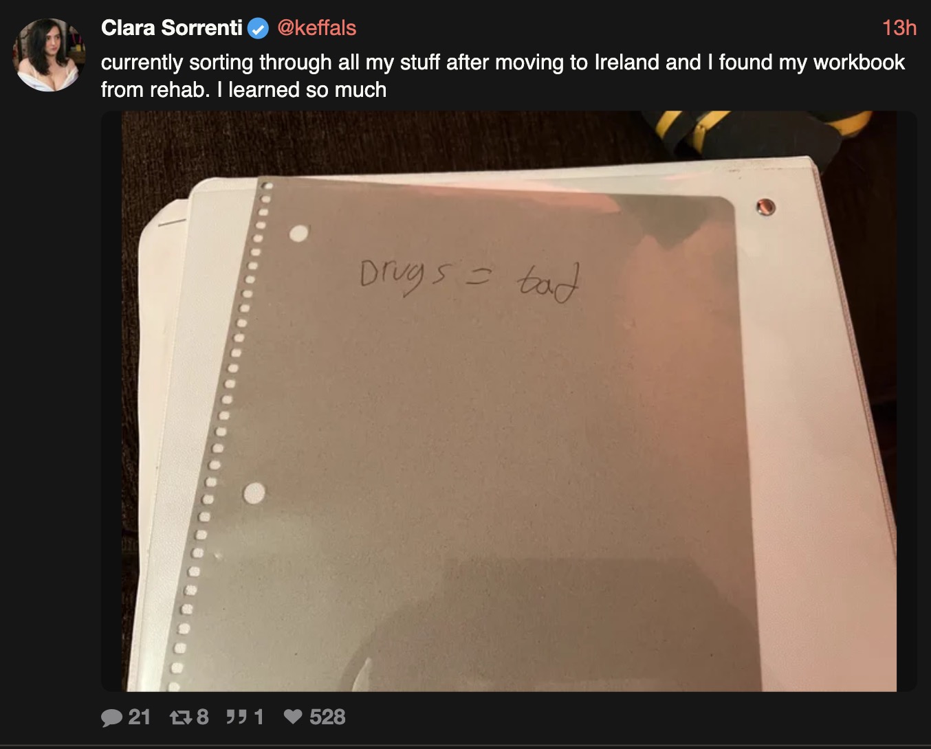Click the retweet count 8
The width and height of the screenshot is (931, 749).
[x=202, y=717]
